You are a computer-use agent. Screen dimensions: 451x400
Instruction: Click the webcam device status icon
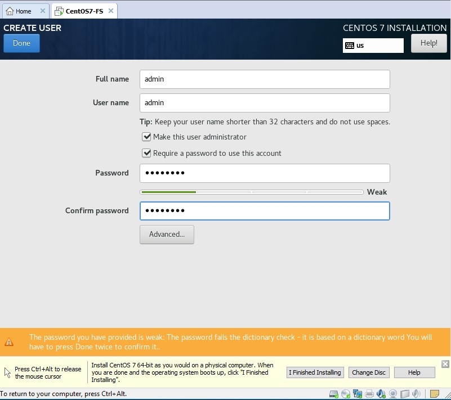coord(393,394)
